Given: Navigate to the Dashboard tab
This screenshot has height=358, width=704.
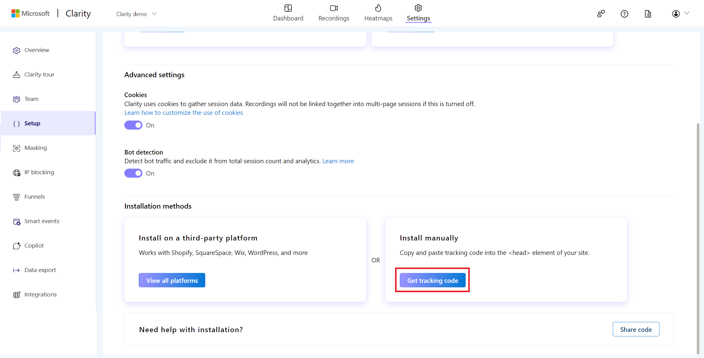Looking at the screenshot, I should pyautogui.click(x=288, y=13).
